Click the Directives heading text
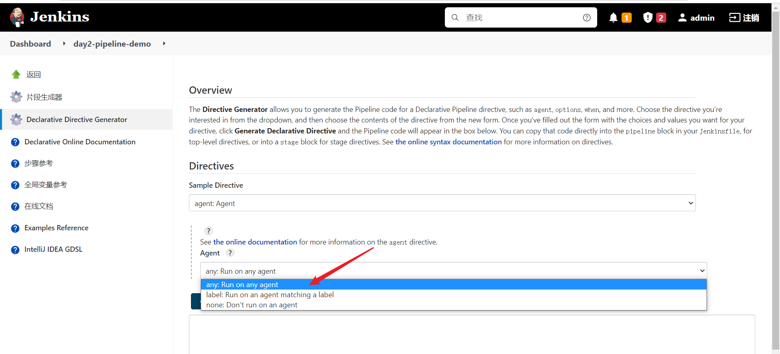The height and width of the screenshot is (354, 780). pos(211,166)
